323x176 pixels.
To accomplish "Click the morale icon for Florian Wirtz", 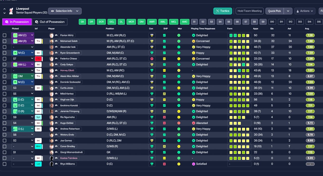I will 179,35.
